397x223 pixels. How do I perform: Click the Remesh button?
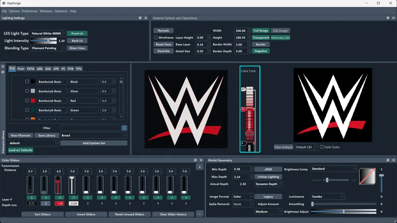point(163,31)
